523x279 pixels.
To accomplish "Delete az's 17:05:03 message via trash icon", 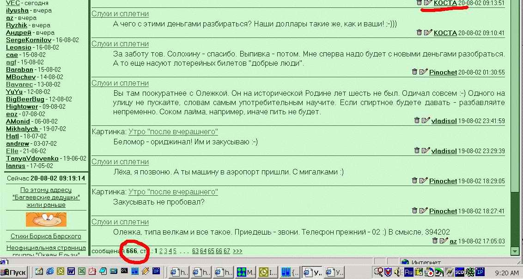I will [435, 241].
